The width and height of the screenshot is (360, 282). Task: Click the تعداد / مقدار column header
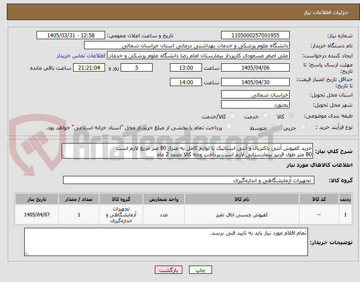coord(79,199)
